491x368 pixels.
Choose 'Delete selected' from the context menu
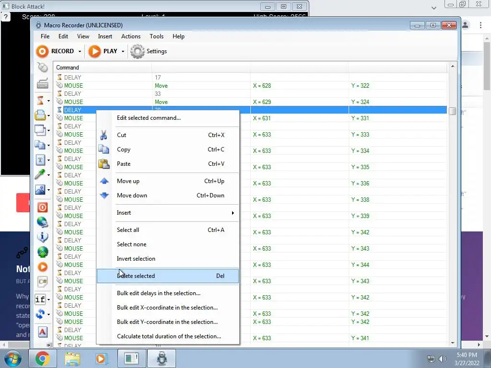168,276
